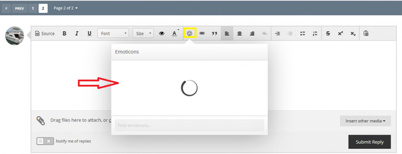Insert a link with chain icon
402x154 pixels.
[202, 33]
